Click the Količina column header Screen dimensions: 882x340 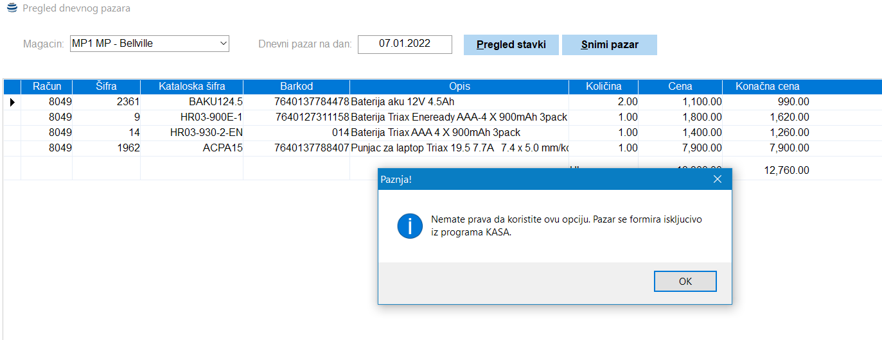[603, 87]
